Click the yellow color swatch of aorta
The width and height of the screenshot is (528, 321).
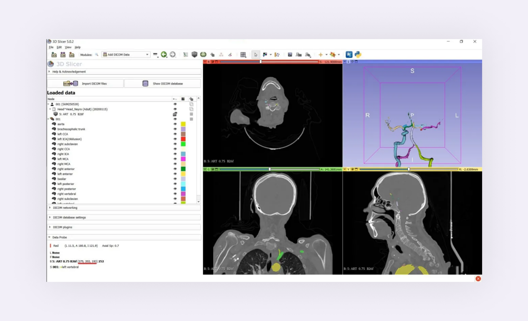tap(183, 124)
